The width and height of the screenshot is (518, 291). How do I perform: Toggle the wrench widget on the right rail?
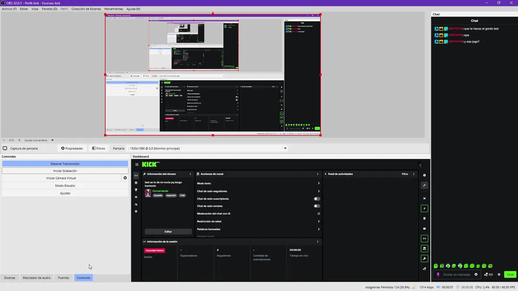(x=424, y=258)
